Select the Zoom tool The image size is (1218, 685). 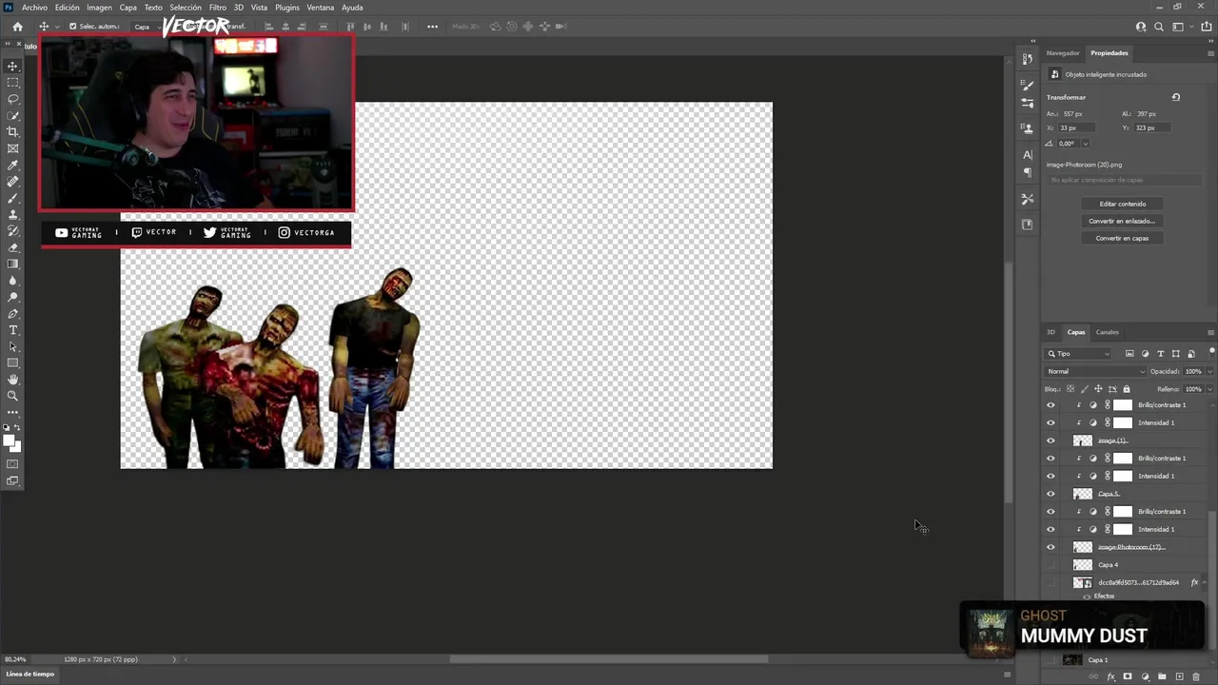tap(13, 396)
